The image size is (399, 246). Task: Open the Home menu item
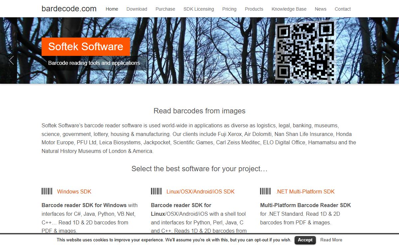pos(112,9)
